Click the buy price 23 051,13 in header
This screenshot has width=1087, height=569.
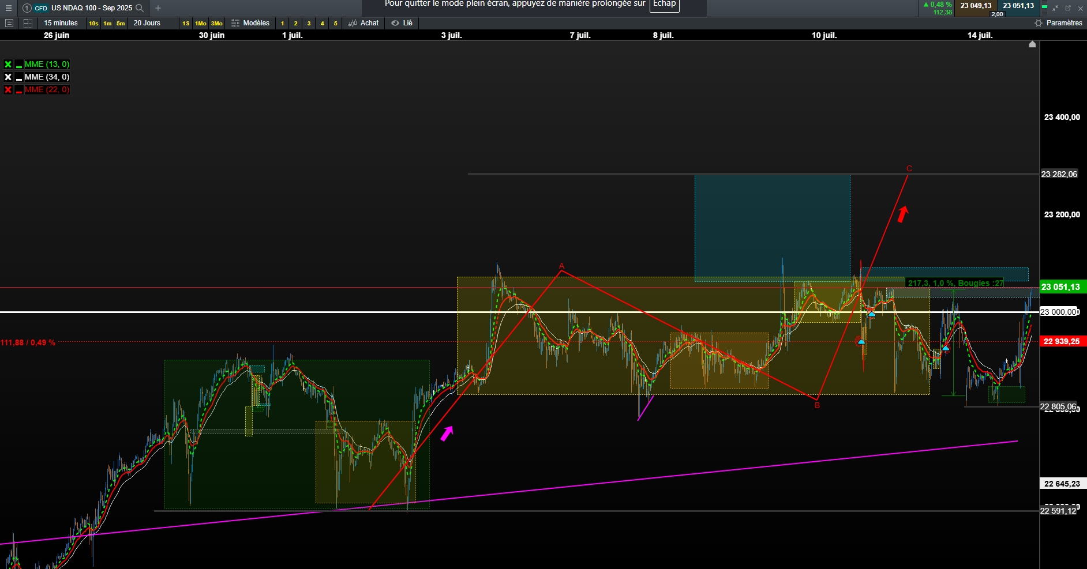point(1018,6)
